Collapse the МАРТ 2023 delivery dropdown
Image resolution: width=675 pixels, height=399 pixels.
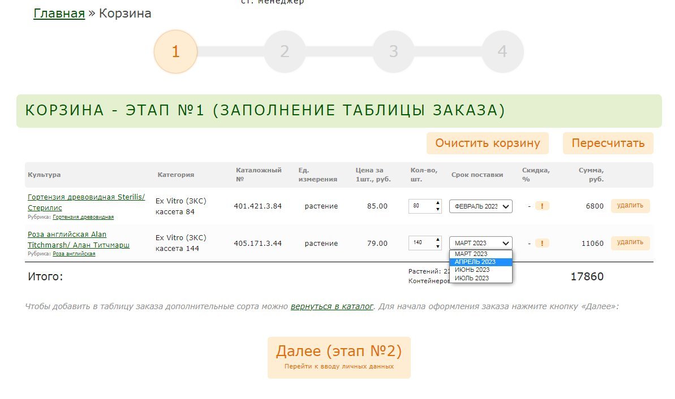pyautogui.click(x=480, y=243)
